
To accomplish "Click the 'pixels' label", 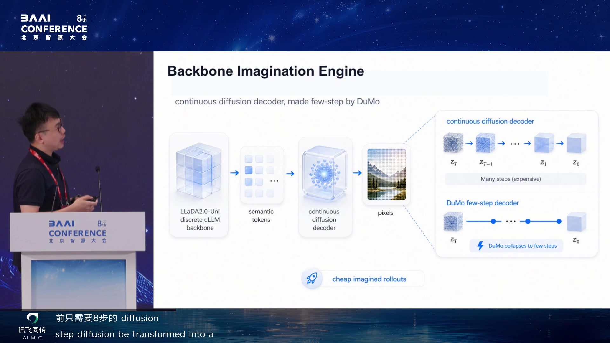I will (x=385, y=213).
